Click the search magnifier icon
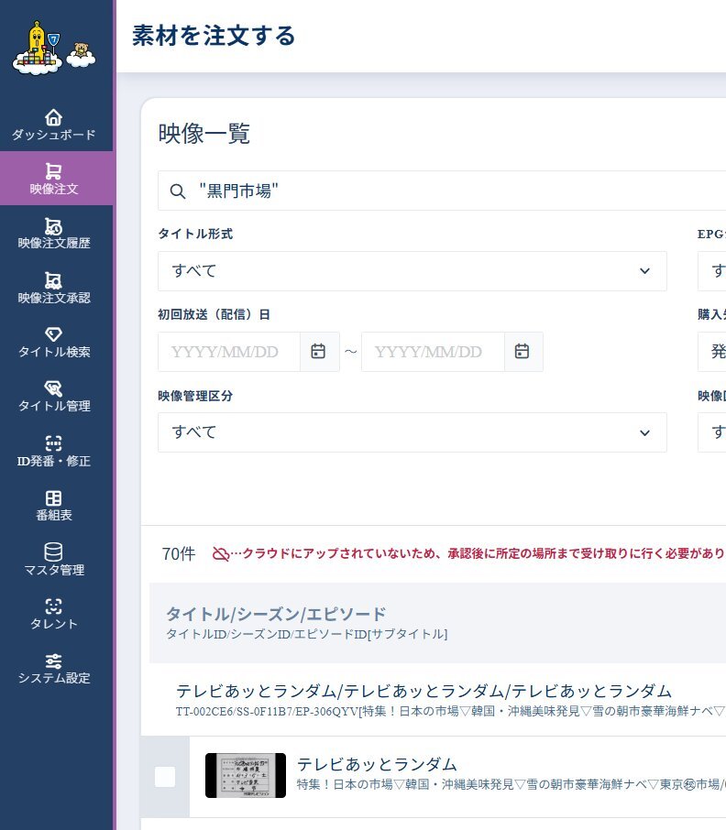The height and width of the screenshot is (830, 726). pyautogui.click(x=178, y=191)
